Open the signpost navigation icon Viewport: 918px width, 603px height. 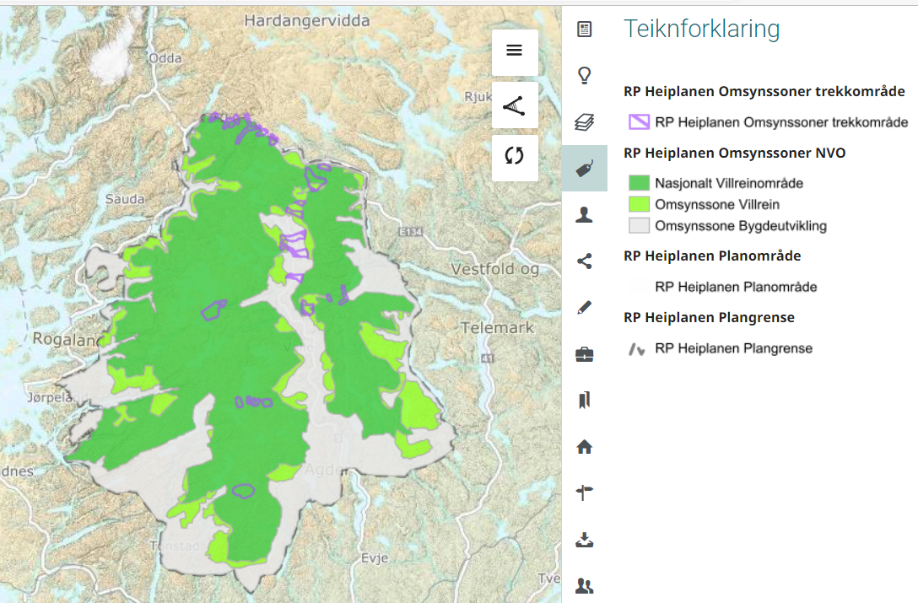585,491
